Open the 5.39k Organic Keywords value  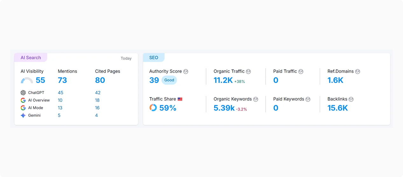(x=224, y=108)
